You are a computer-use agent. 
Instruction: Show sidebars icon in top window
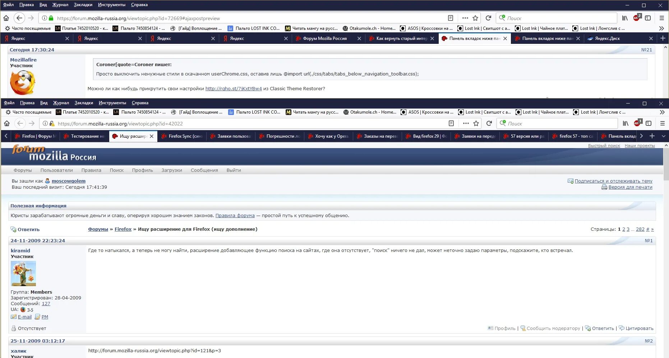(648, 18)
